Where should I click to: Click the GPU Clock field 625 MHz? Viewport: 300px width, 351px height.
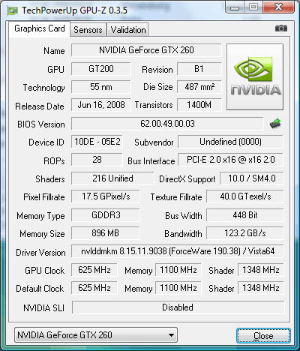pos(94,270)
